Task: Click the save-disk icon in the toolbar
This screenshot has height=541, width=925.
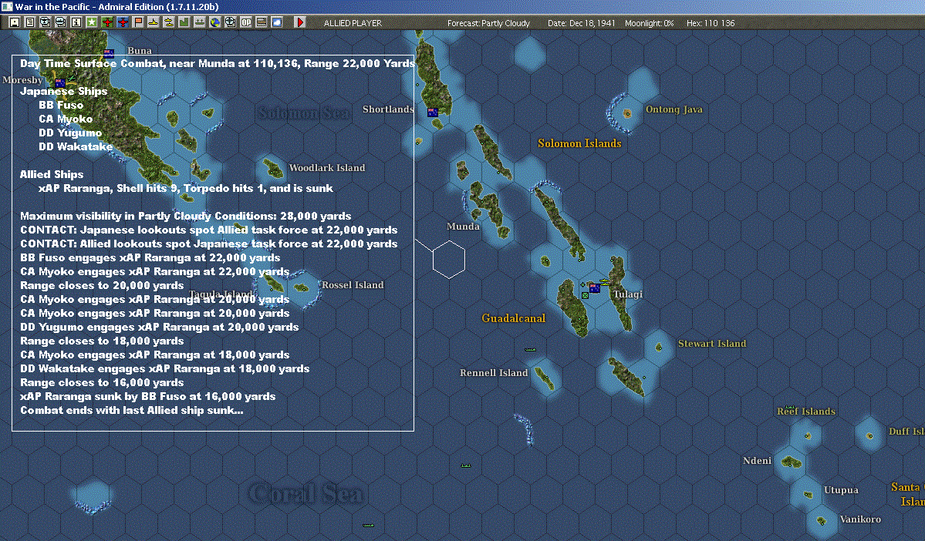Action: point(15,22)
